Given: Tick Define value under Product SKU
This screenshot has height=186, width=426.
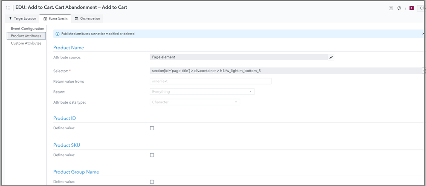Looking at the screenshot, I should [x=152, y=155].
